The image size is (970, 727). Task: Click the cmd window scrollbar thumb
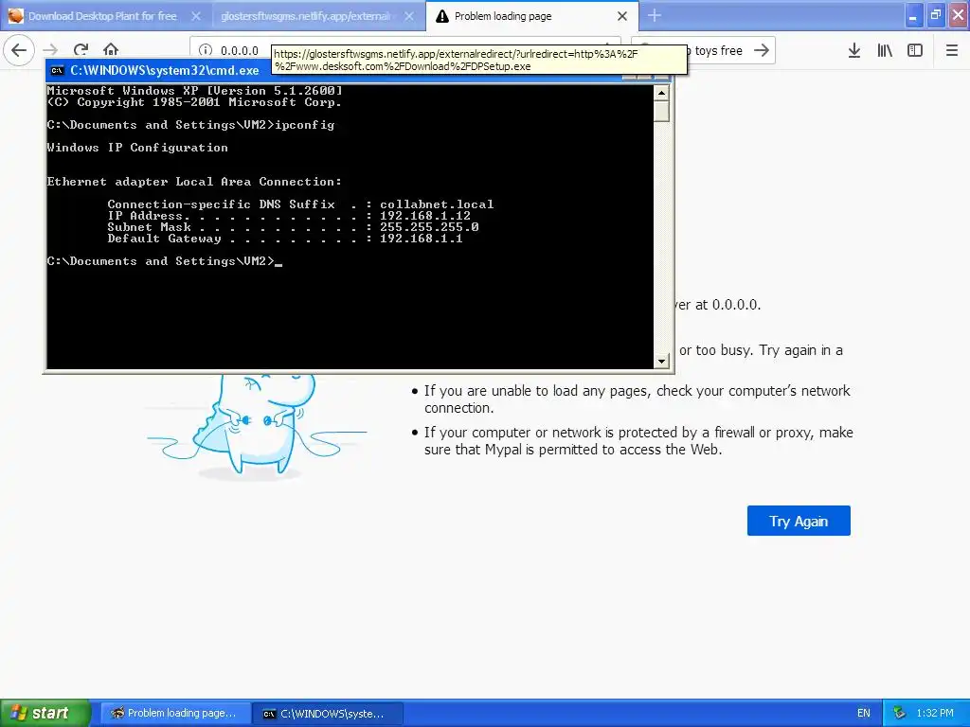[662, 112]
